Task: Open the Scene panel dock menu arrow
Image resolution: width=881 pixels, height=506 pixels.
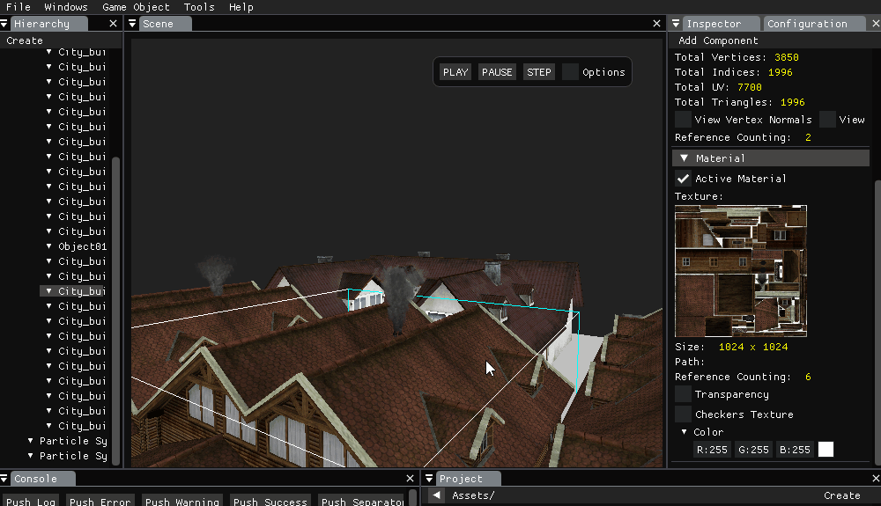Action: (133, 24)
